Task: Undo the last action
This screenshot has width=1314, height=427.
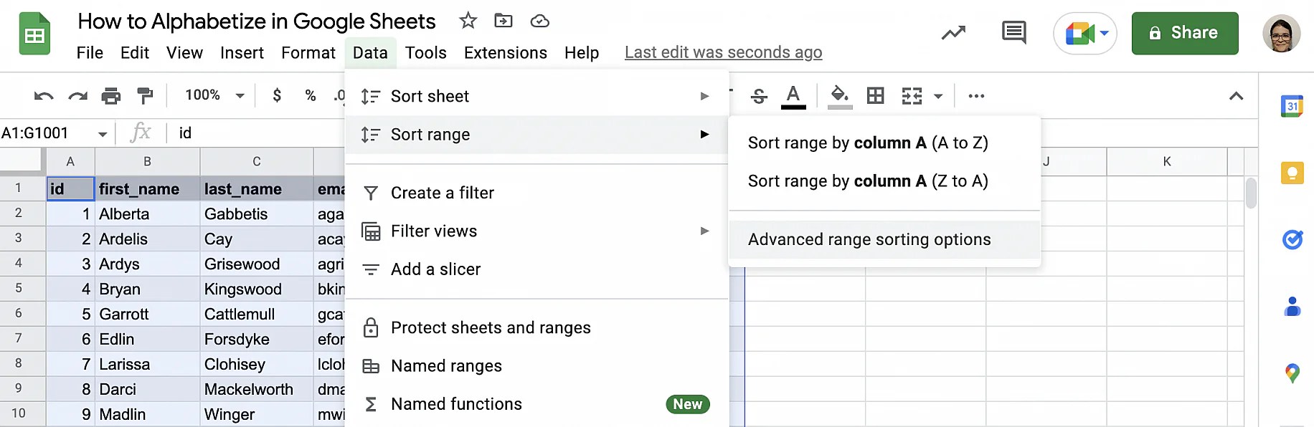Action: [44, 95]
